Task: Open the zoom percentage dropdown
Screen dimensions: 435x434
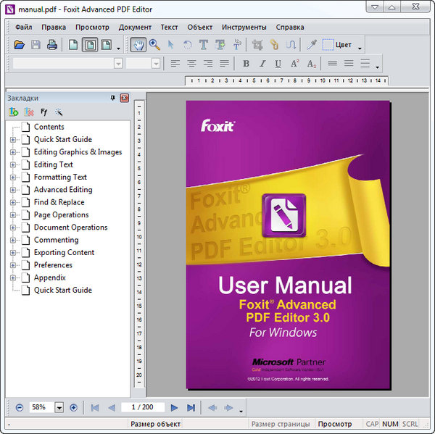Action: pos(59,408)
